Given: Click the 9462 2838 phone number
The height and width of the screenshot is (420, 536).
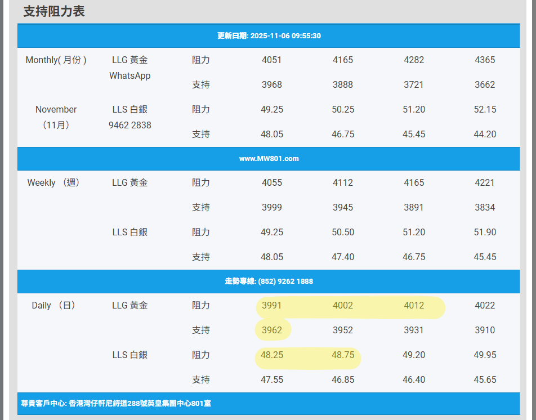Looking at the screenshot, I should tap(129, 125).
